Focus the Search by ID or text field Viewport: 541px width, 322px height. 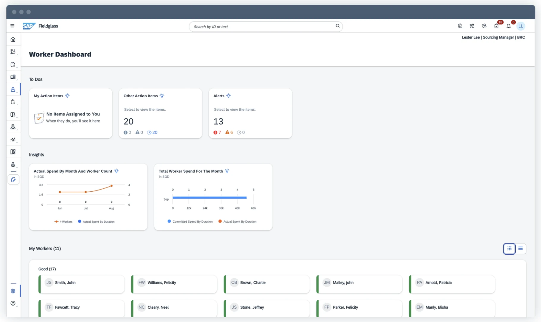click(x=265, y=26)
